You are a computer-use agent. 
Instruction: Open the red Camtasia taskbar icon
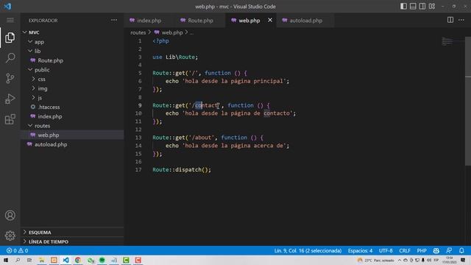(138, 260)
